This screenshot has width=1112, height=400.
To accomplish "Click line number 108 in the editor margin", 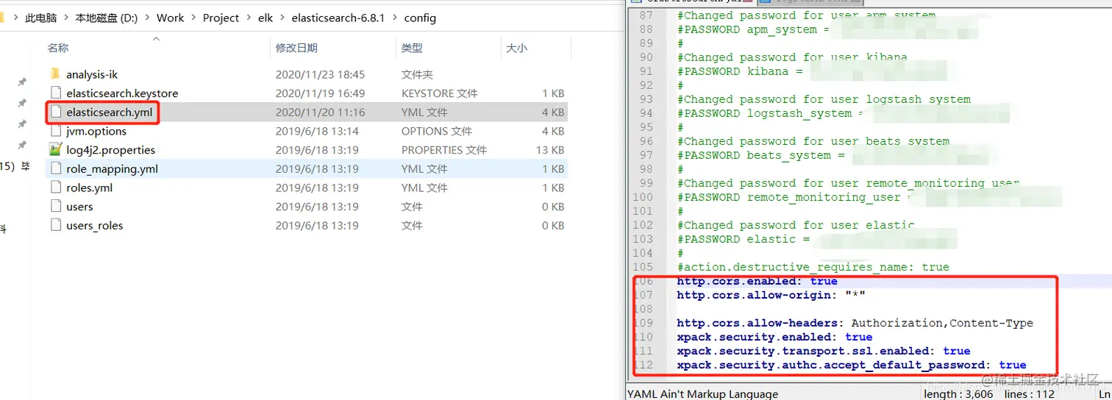I will [643, 309].
